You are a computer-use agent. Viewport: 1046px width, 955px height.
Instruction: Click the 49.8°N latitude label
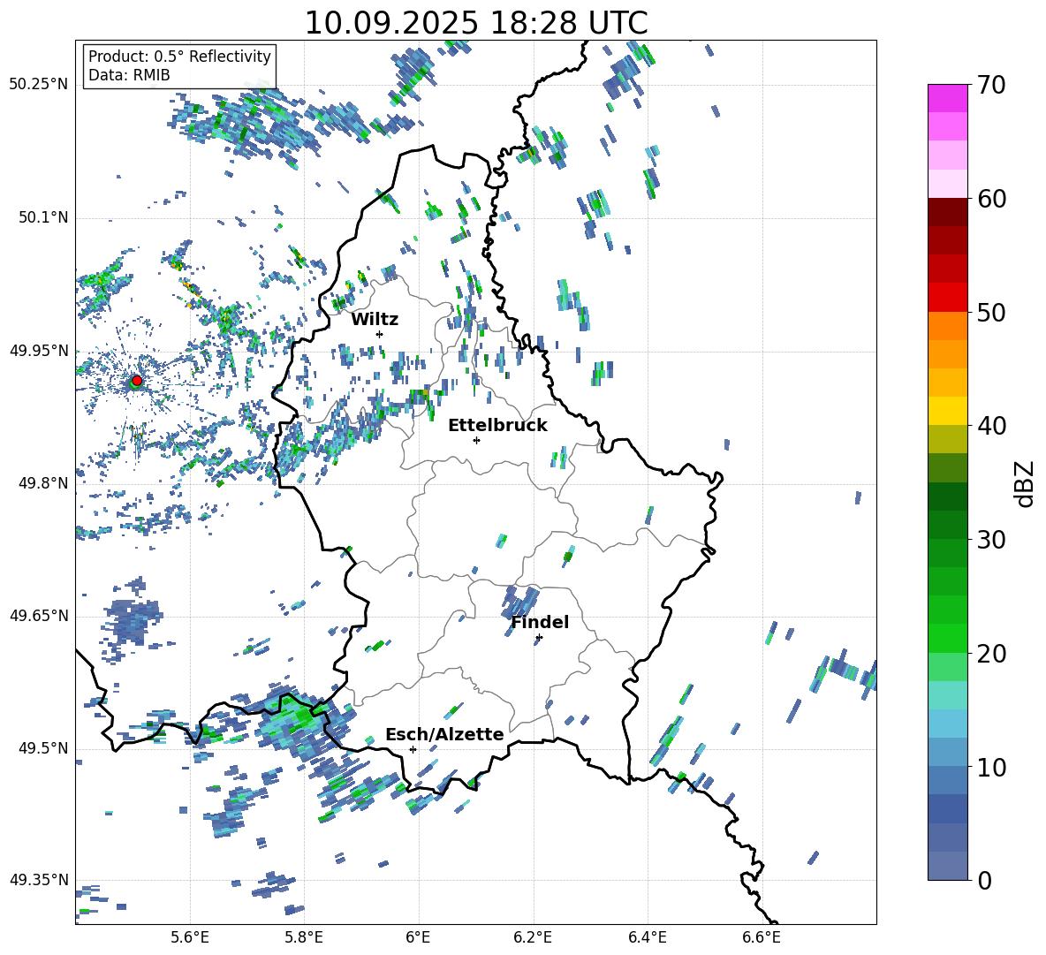(x=45, y=483)
